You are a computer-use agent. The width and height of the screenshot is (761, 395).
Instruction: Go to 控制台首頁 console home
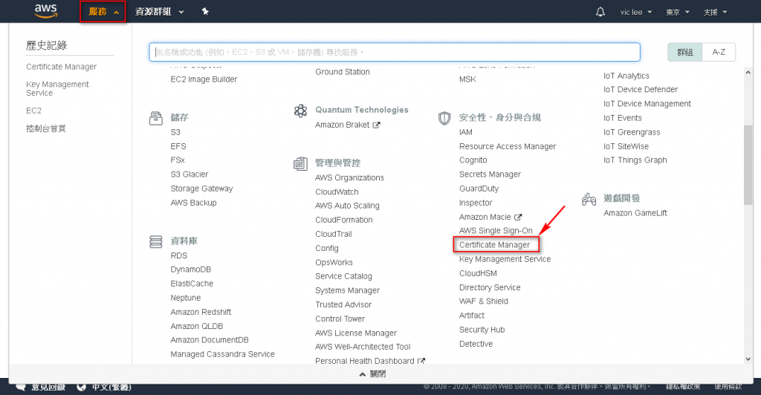tap(45, 128)
